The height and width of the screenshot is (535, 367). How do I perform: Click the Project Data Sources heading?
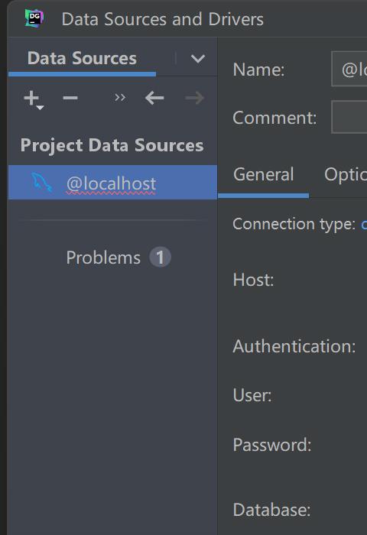point(112,145)
